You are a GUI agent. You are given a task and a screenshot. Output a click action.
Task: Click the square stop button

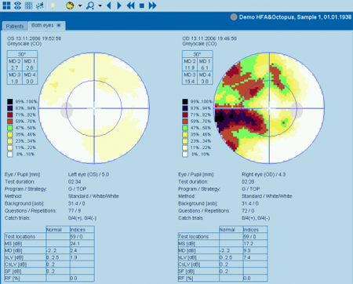(142, 5)
